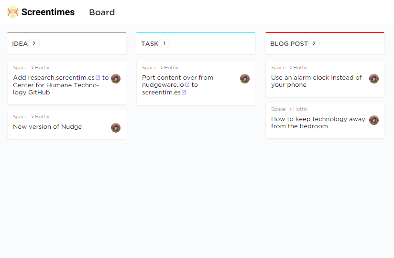Open Space breadcrumb on Port content card
Viewport: 394px width, 258px height.
click(x=149, y=67)
